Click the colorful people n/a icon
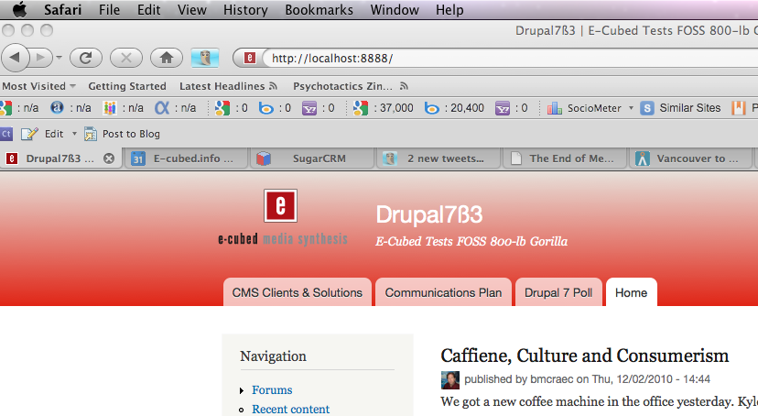 [x=110, y=108]
